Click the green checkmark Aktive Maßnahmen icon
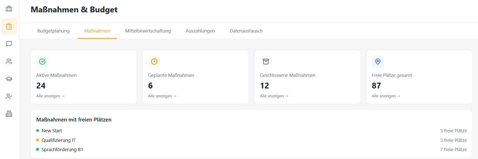Viewport: 478px width, 159px height. pos(42,61)
